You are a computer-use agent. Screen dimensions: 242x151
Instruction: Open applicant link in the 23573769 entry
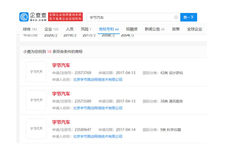[98, 80]
